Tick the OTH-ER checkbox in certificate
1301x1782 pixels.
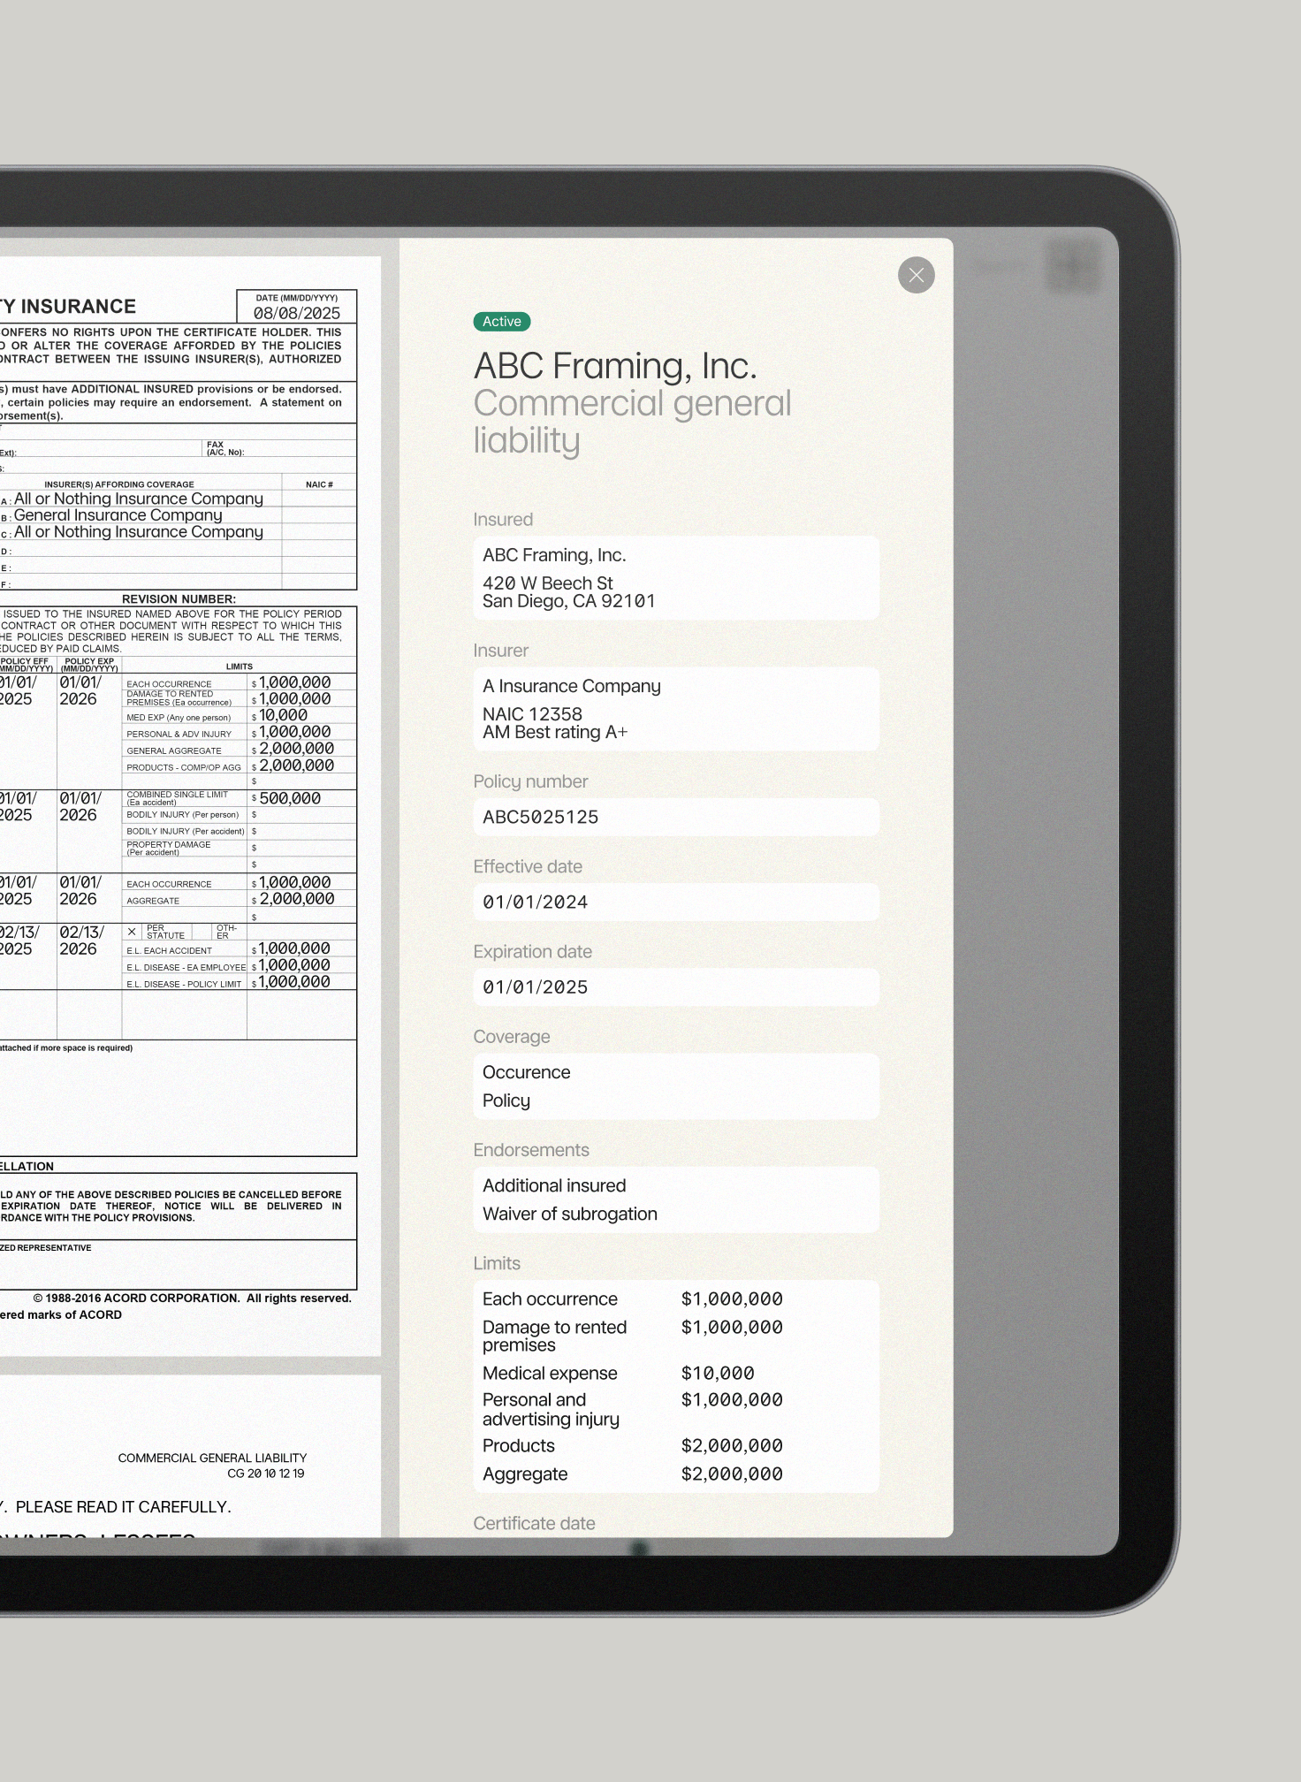pos(201,932)
